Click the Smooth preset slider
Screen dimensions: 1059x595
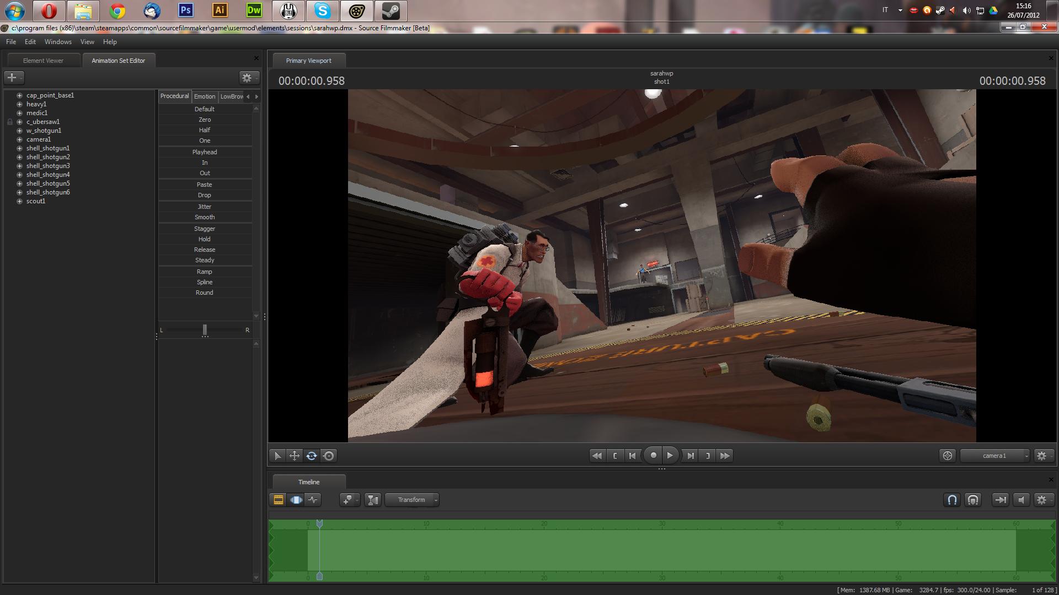tap(205, 217)
